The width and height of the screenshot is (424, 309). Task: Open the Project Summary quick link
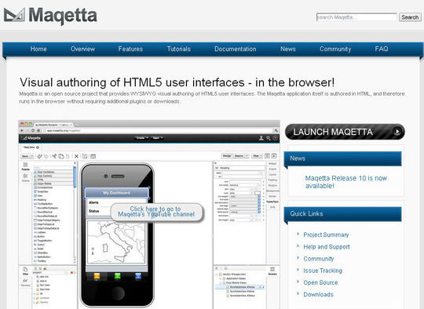point(326,234)
